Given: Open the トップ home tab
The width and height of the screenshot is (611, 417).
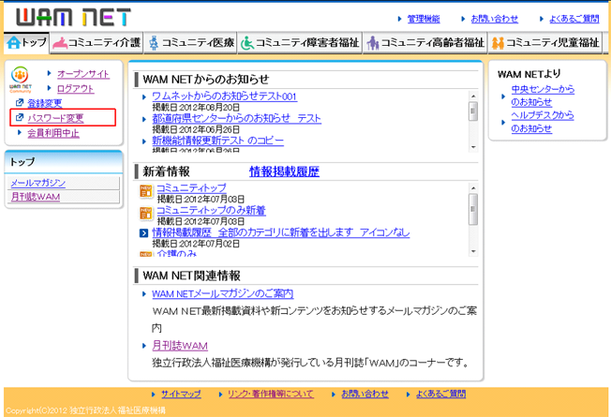Looking at the screenshot, I should tap(26, 42).
